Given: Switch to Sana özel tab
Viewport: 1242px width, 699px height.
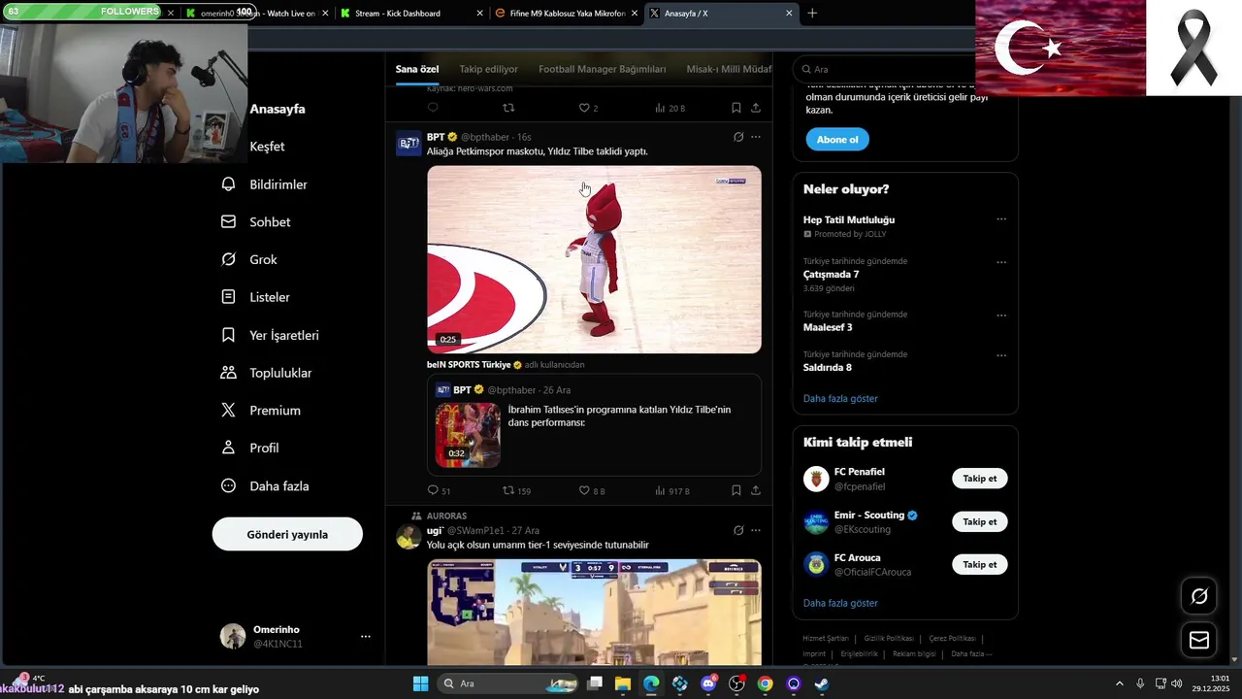Looking at the screenshot, I should tap(417, 69).
